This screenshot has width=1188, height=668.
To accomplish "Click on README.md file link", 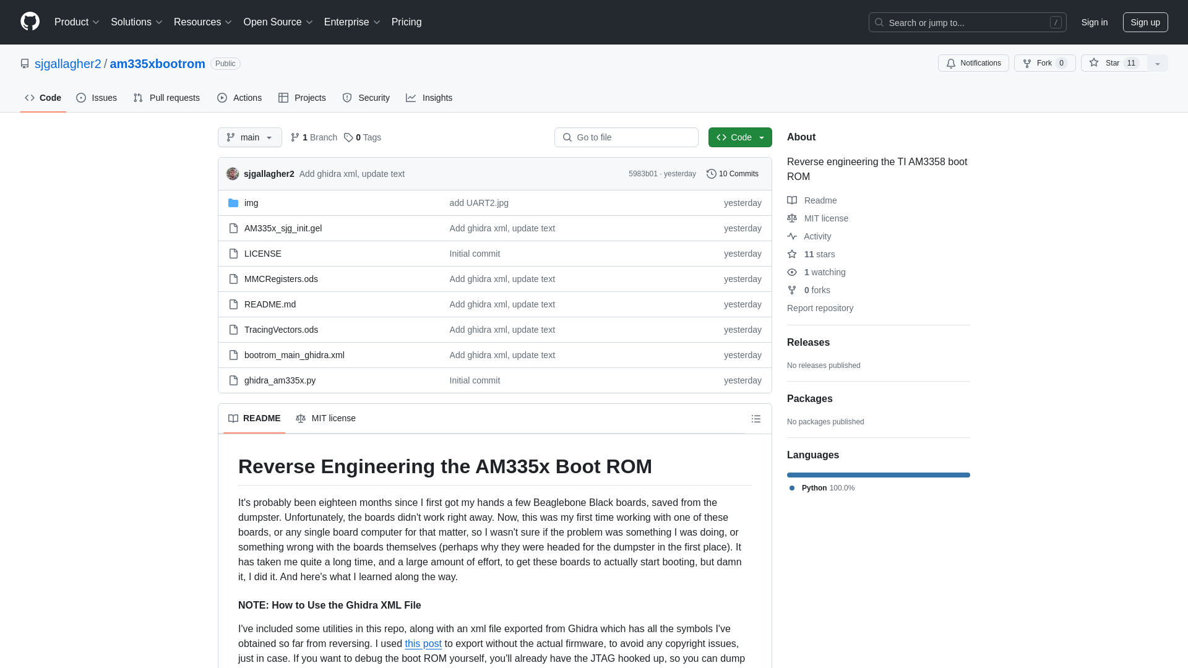I will pyautogui.click(x=270, y=304).
